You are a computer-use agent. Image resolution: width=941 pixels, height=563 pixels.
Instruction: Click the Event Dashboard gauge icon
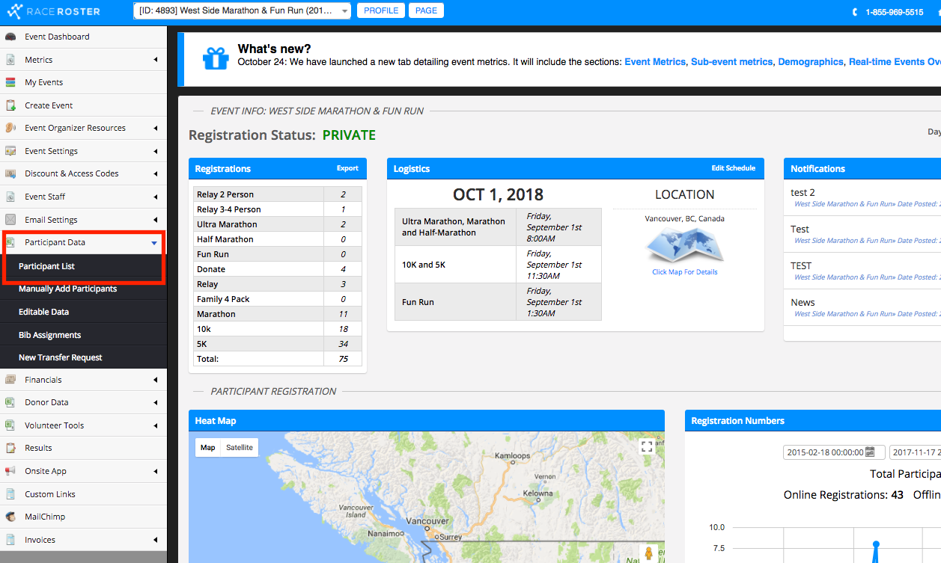tap(10, 37)
